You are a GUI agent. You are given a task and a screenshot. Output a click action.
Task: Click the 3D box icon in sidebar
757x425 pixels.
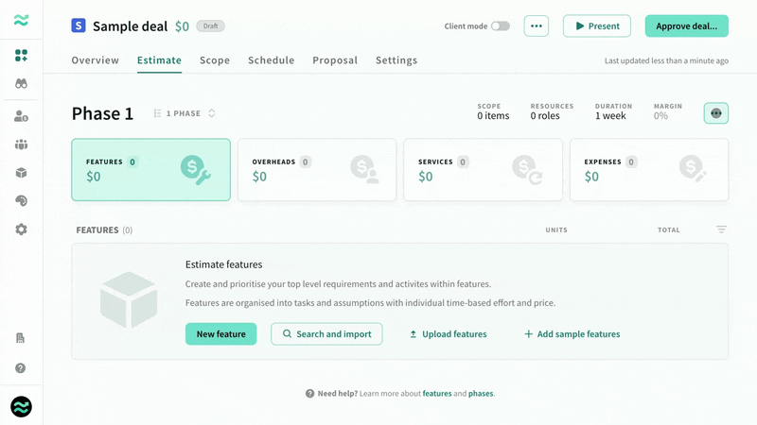[21, 173]
